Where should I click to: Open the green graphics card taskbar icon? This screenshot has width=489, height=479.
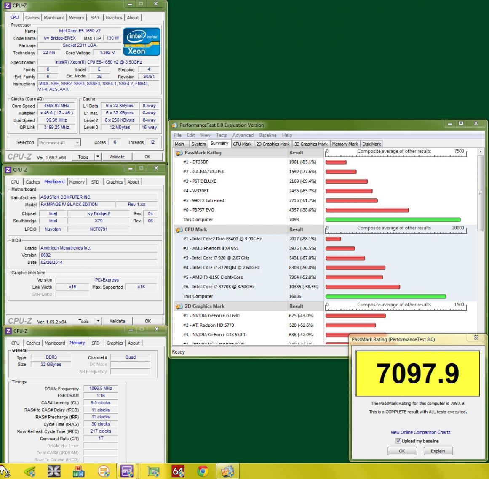click(x=153, y=471)
